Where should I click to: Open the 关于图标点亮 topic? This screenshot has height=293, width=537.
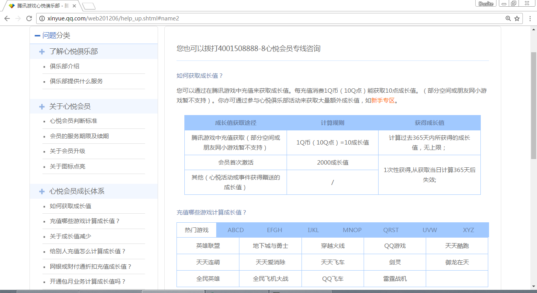coord(68,167)
